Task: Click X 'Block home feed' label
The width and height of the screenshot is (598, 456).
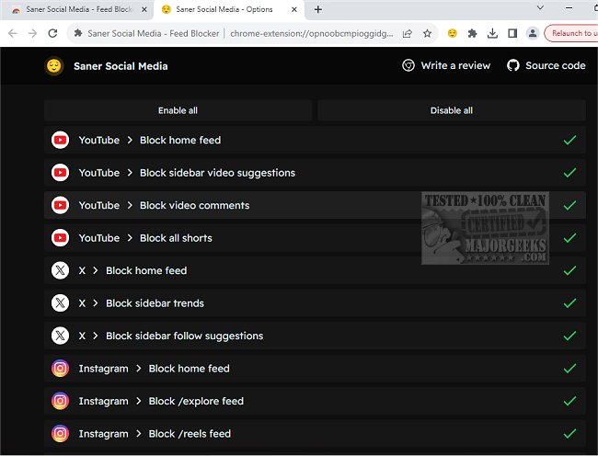Action: pyautogui.click(x=146, y=270)
